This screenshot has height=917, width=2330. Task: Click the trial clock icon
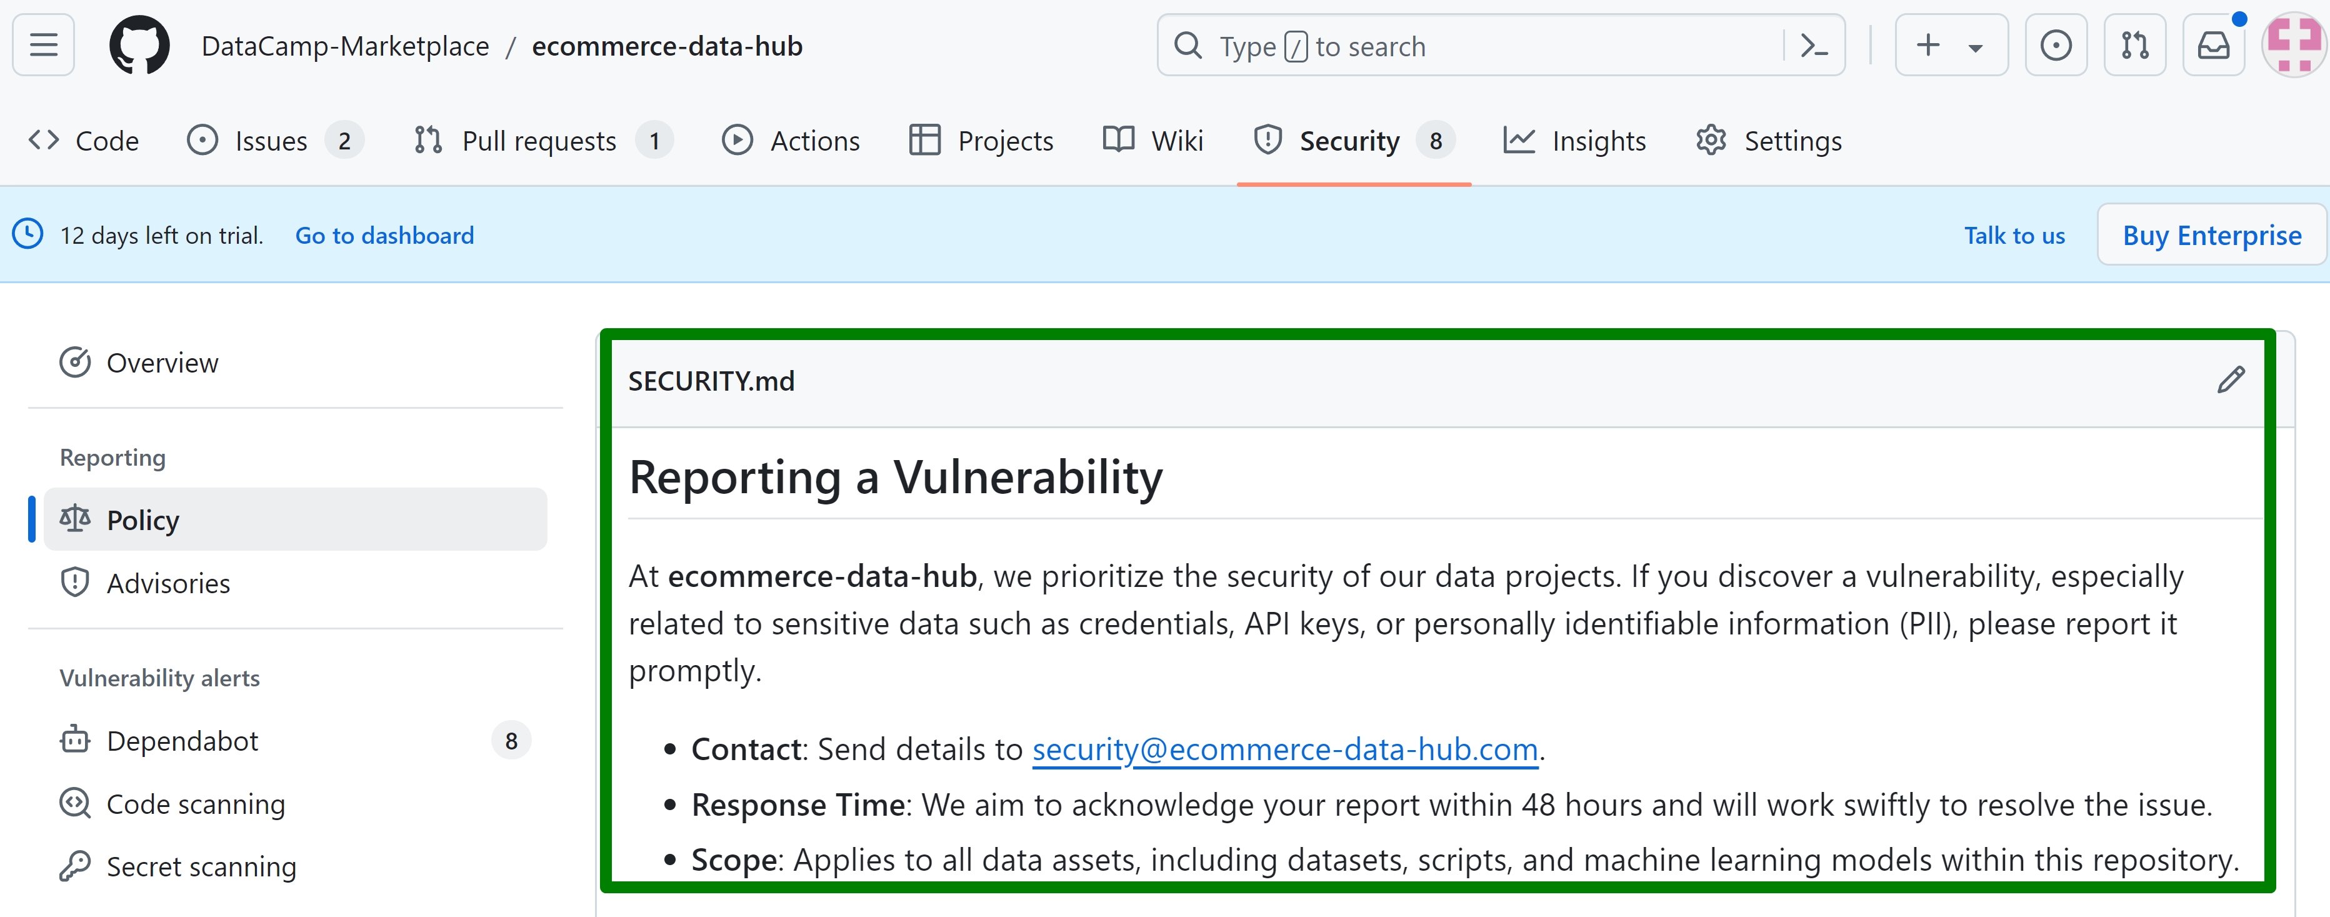(28, 234)
